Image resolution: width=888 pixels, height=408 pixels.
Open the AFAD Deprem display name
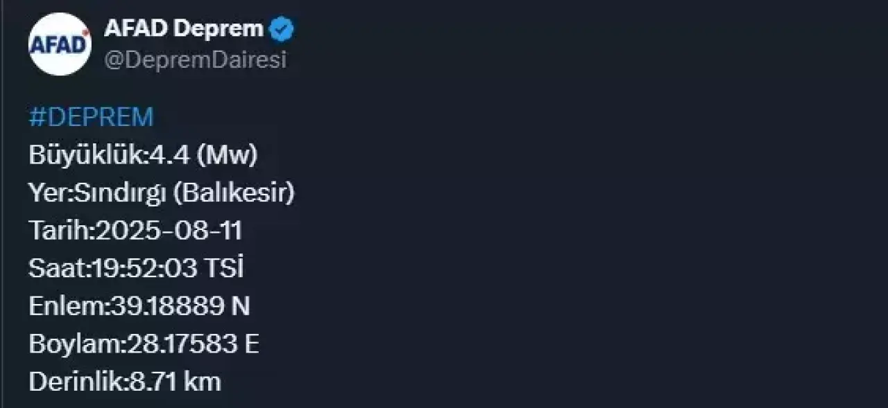click(184, 29)
